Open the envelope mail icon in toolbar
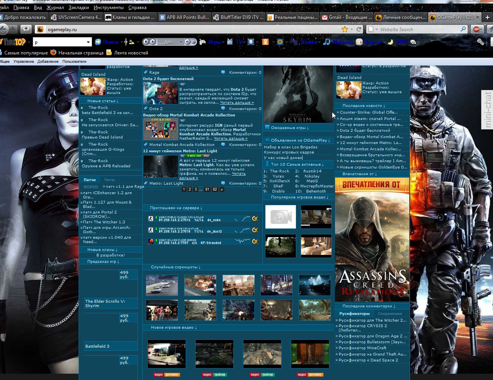This screenshot has height=380, width=493. pyautogui.click(x=413, y=42)
